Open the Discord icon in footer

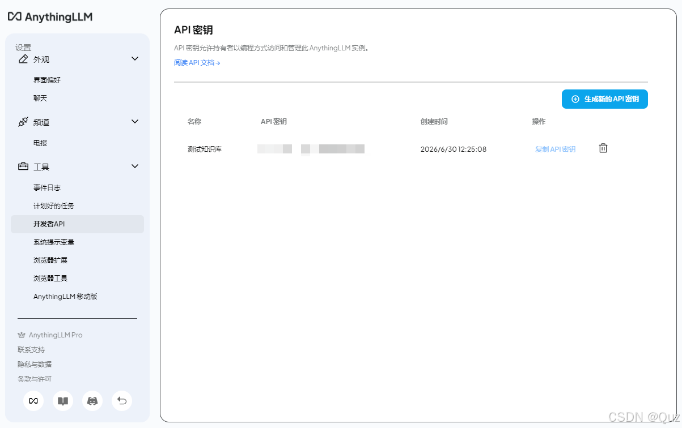click(x=92, y=401)
